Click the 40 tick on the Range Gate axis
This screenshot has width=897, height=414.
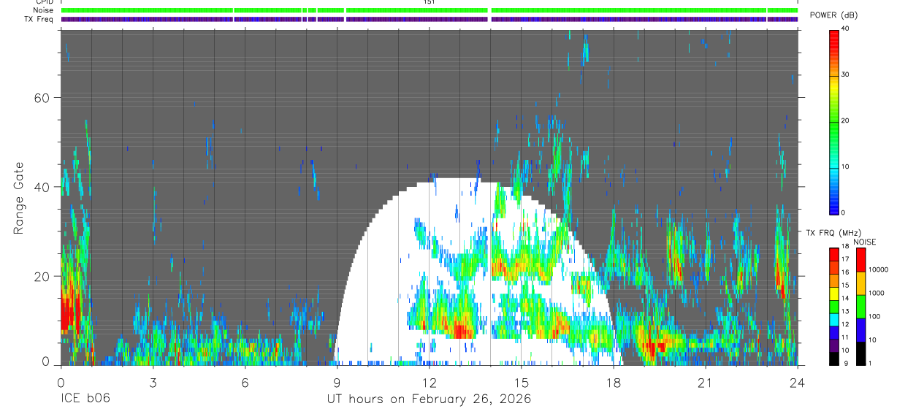click(42, 187)
